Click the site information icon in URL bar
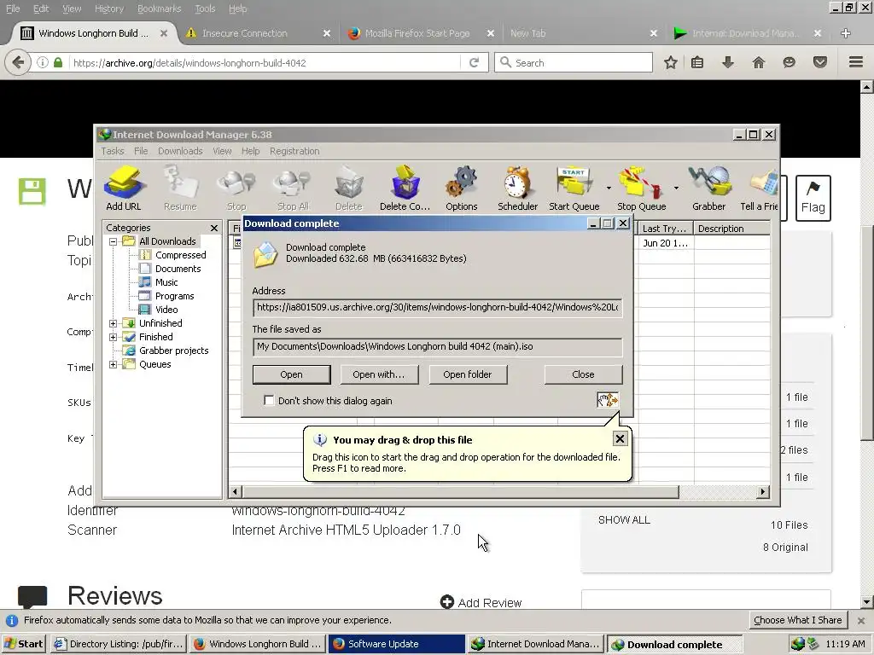The height and width of the screenshot is (655, 874). (43, 62)
